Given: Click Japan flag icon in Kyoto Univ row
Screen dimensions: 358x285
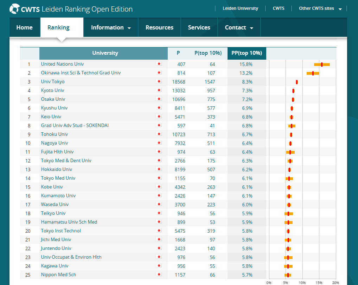Looking at the screenshot, I should [x=159, y=90].
